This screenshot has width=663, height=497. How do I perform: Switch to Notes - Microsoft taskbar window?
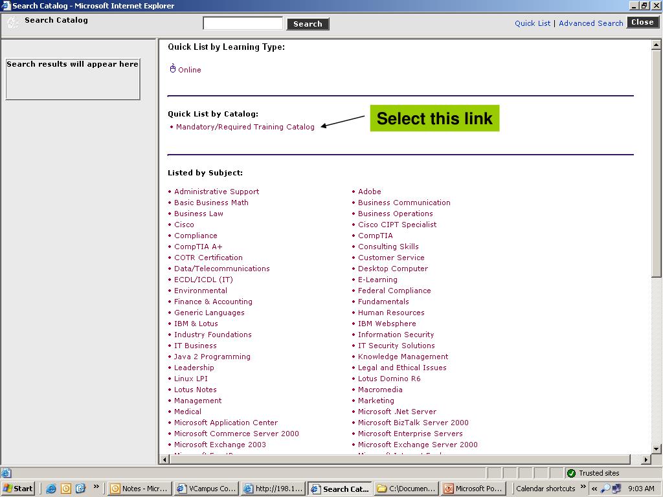[140, 489]
